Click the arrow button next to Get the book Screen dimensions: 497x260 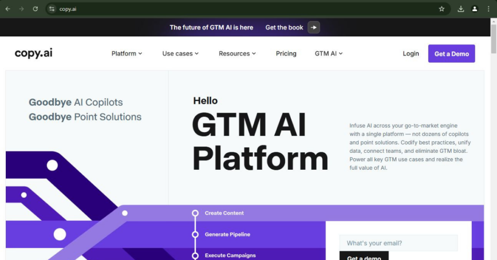coord(314,28)
